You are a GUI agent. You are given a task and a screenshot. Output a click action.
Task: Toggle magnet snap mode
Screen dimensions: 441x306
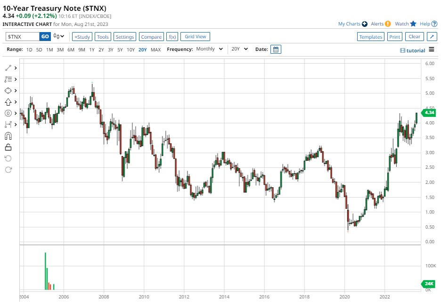point(8,136)
